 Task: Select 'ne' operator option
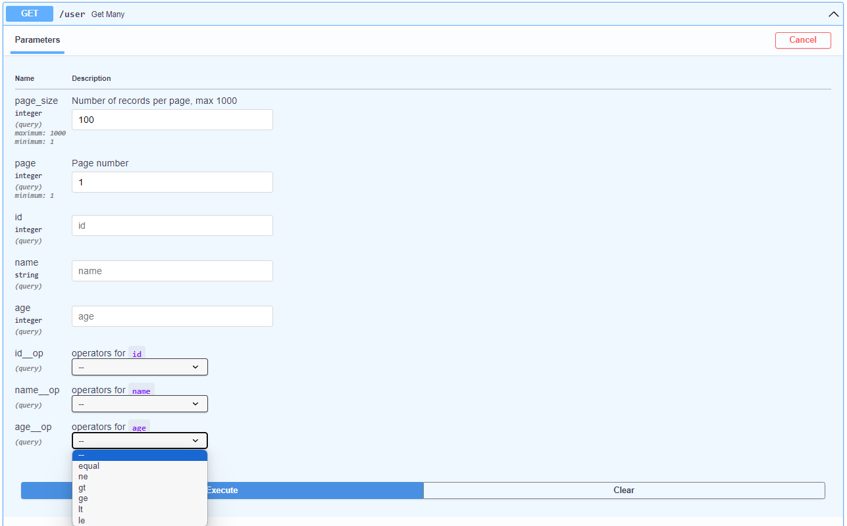[x=140, y=477]
